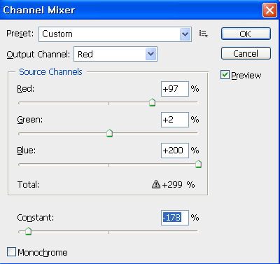The height and width of the screenshot is (264, 280).
Task: Click the Green source channel slider handle
Action: point(109,133)
